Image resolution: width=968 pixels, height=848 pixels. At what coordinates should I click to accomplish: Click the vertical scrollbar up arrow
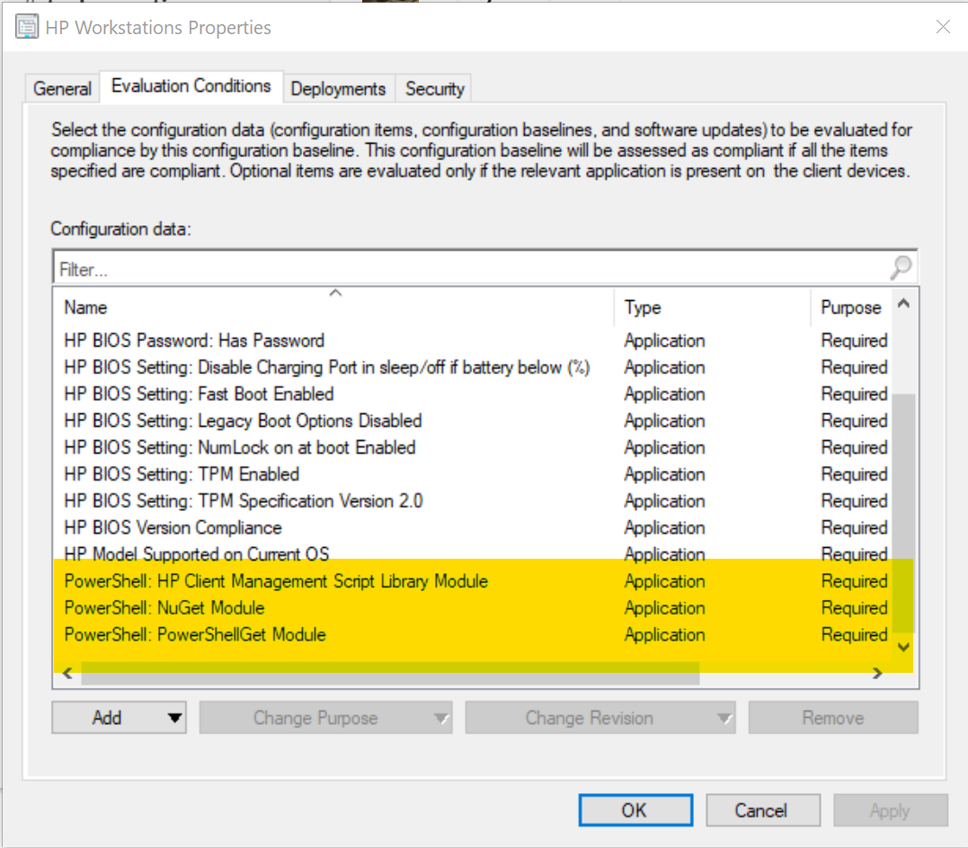[905, 305]
